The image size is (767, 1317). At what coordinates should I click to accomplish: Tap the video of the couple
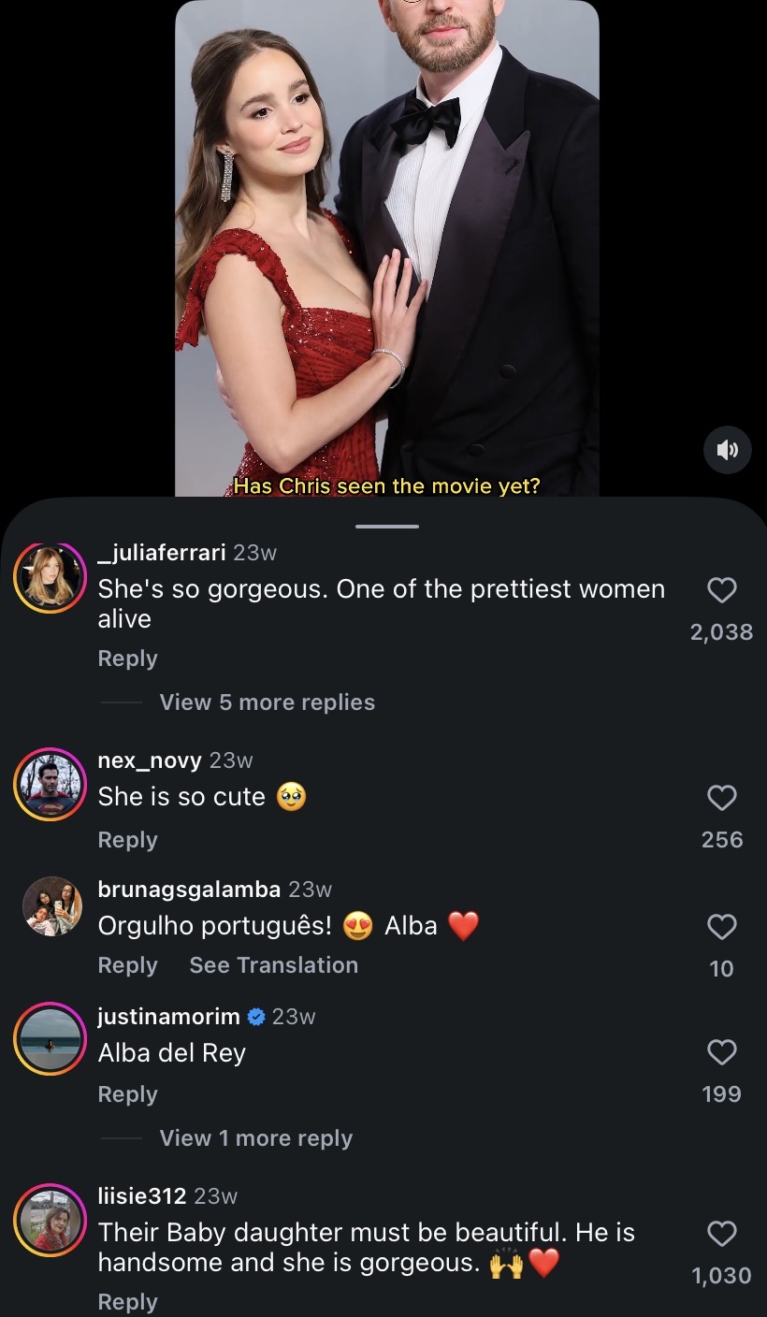[x=387, y=248]
